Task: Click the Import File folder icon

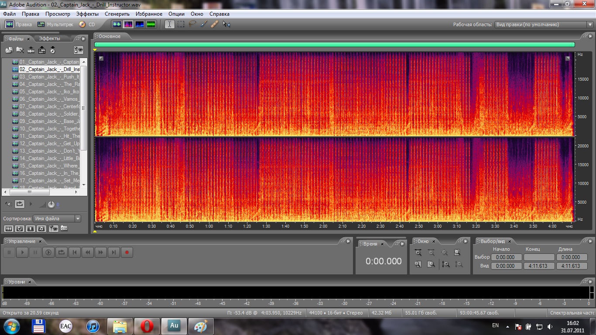Action: pyautogui.click(x=9, y=50)
